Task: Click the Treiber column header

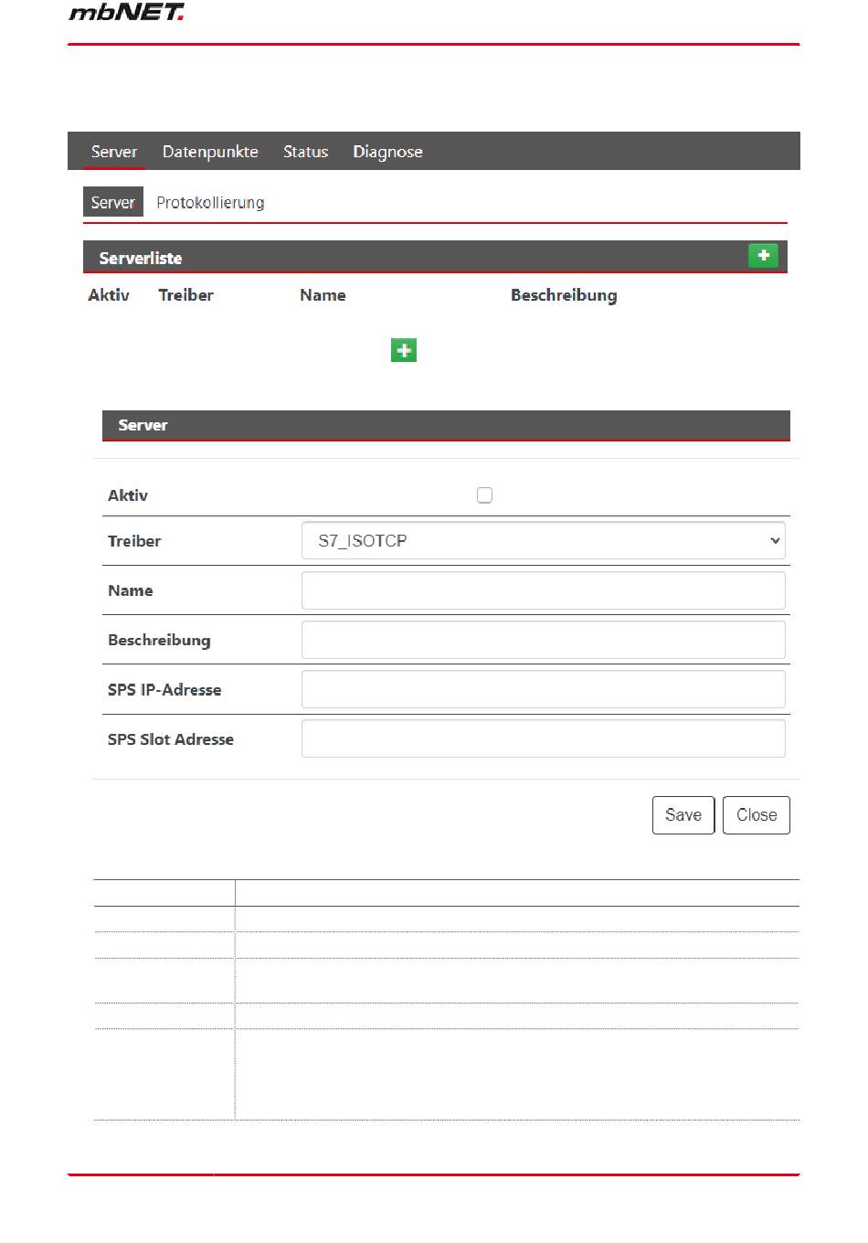Action: [185, 295]
